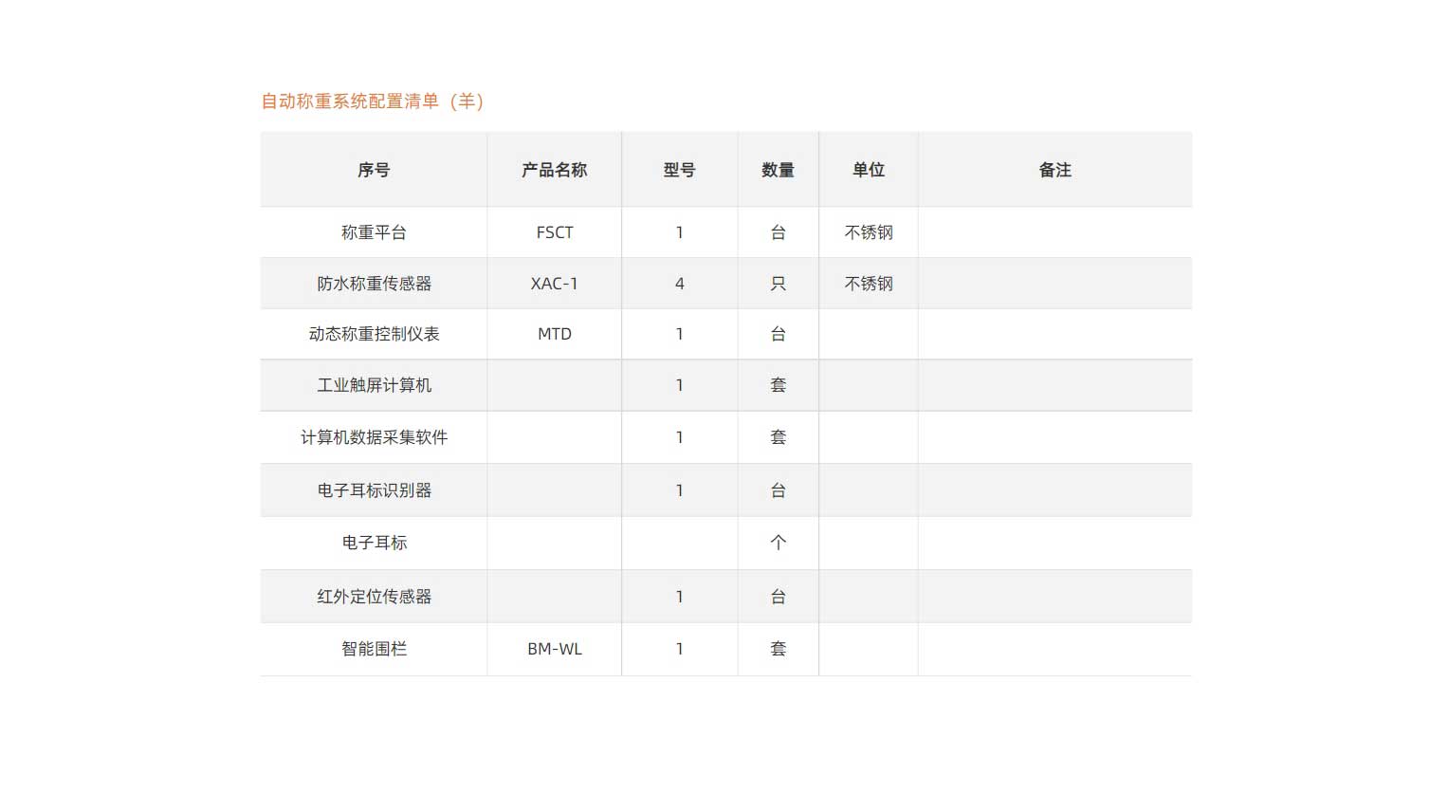The height and width of the screenshot is (812, 1448).
Task: Select the 备注 column header
Action: [x=1054, y=170]
